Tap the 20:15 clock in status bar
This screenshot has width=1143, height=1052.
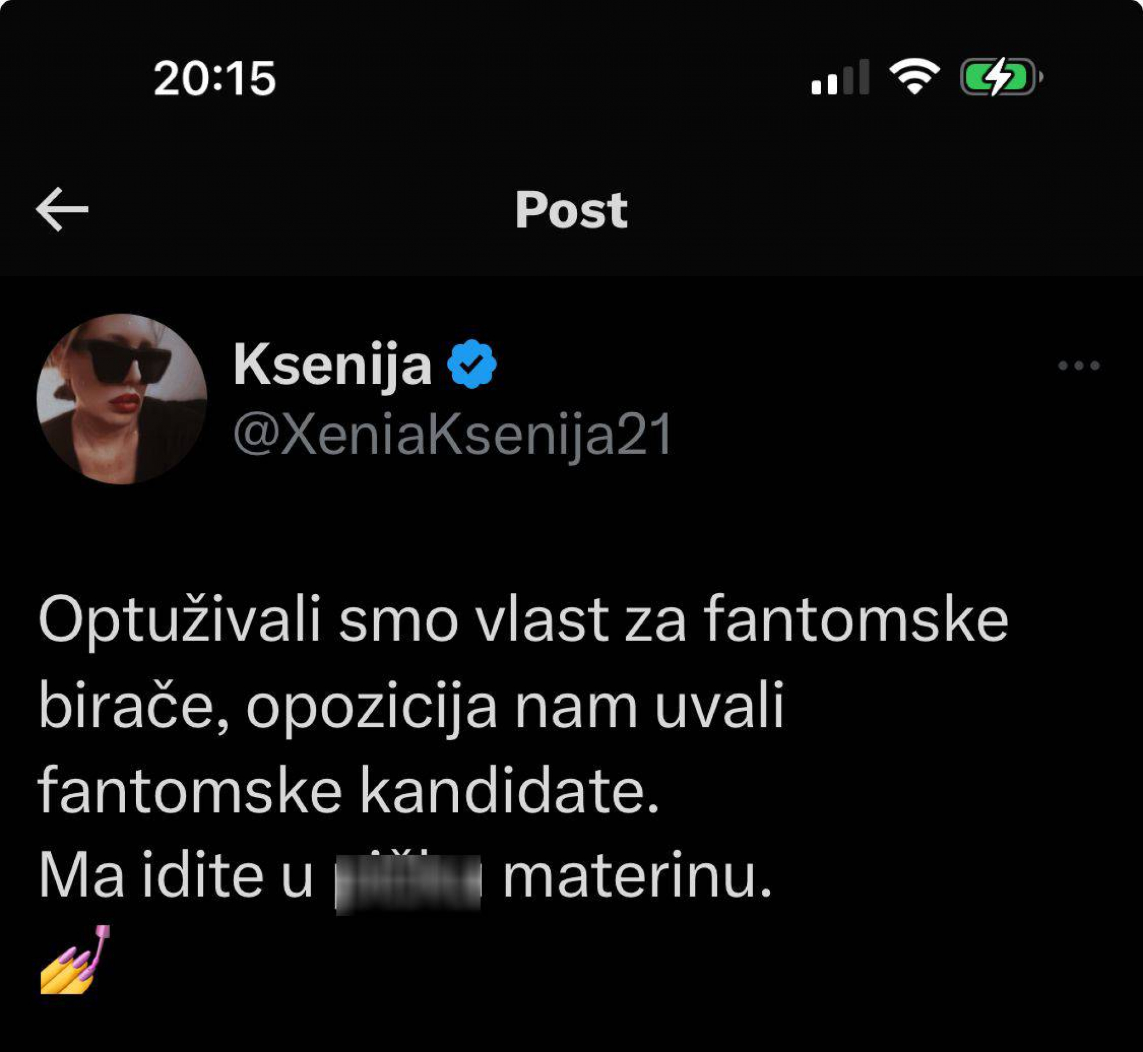[215, 78]
